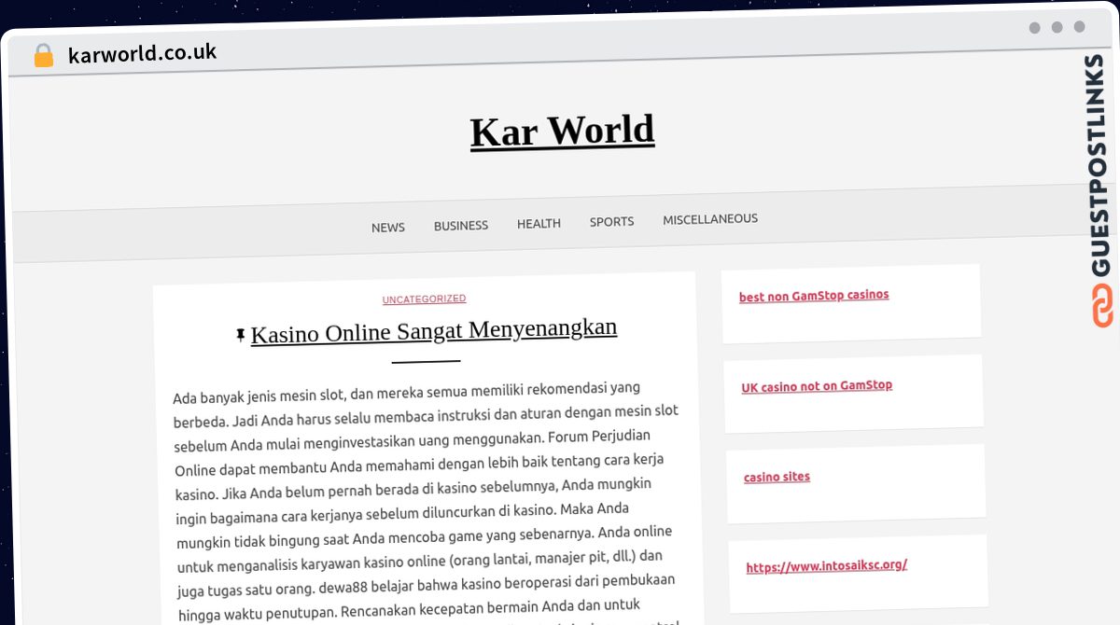The height and width of the screenshot is (625, 1120).
Task: Click the middle gray window dot
Action: [x=1057, y=28]
